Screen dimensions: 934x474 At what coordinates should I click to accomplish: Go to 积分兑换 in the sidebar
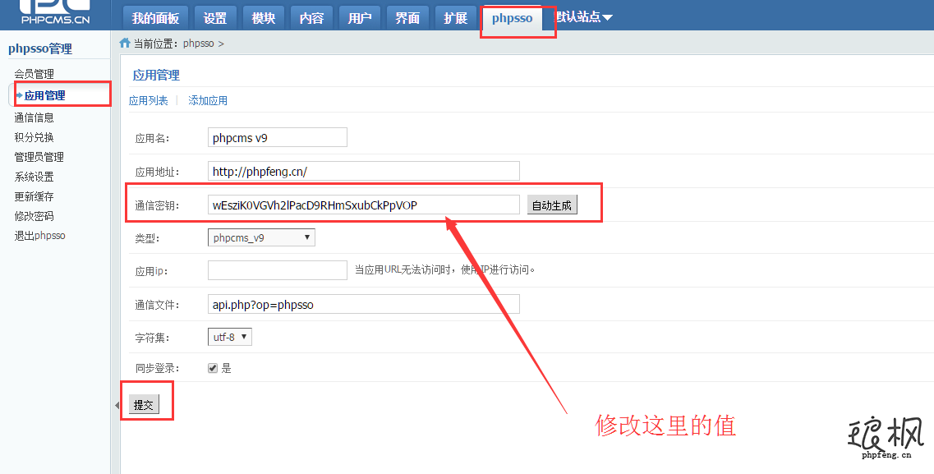point(34,137)
